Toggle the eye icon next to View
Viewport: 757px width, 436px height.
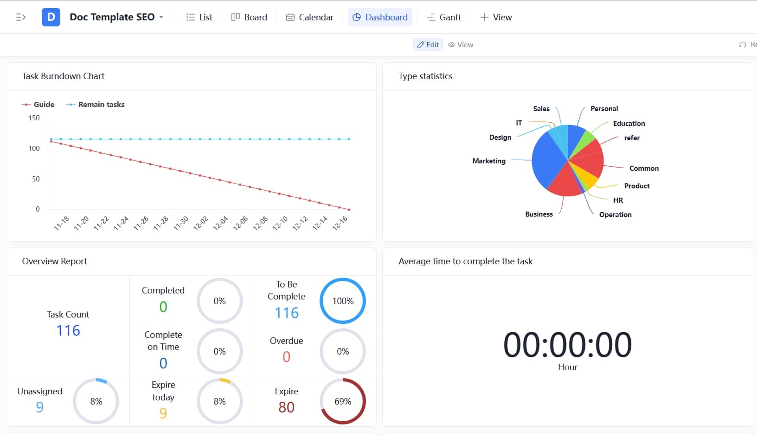(451, 44)
